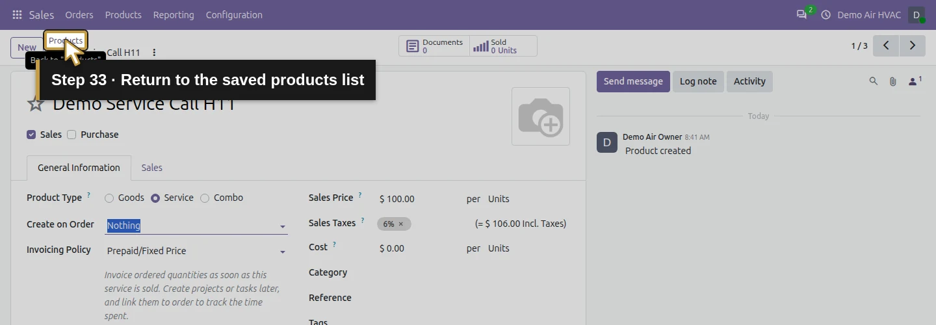Show help for Product Type
The image size is (936, 325).
pyautogui.click(x=88, y=195)
